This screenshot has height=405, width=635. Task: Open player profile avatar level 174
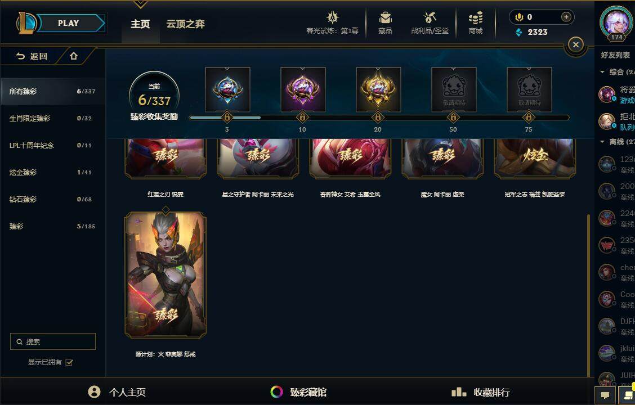(616, 22)
